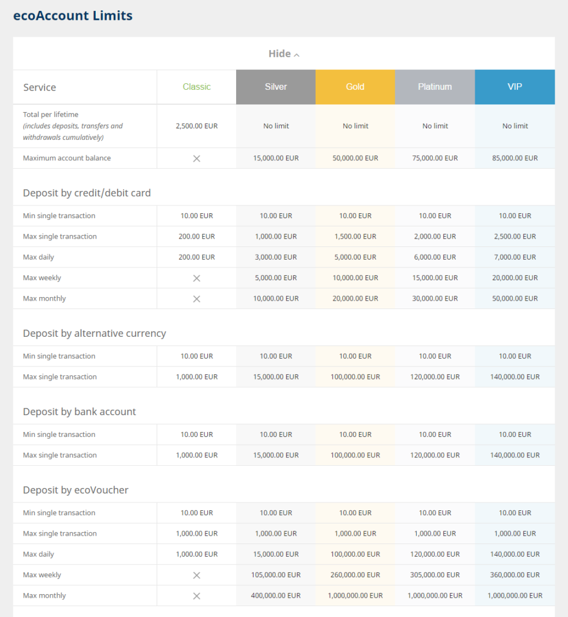
Task: Click the chevron arrow next to Hide
Action: point(296,55)
